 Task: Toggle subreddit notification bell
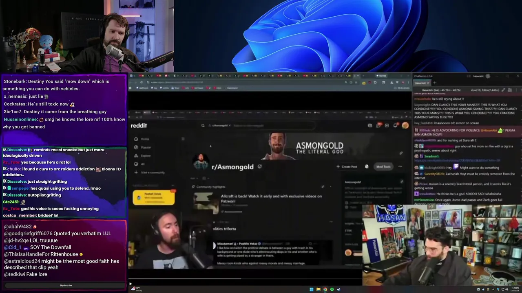tap(367, 166)
